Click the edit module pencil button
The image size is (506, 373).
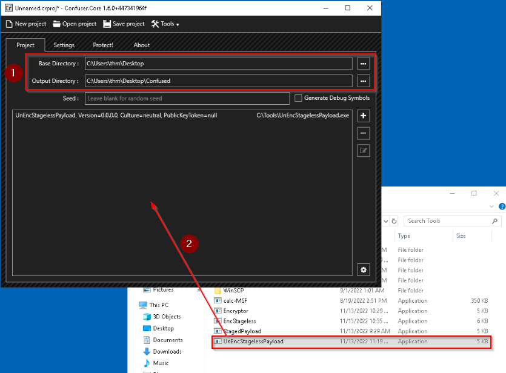pos(364,151)
